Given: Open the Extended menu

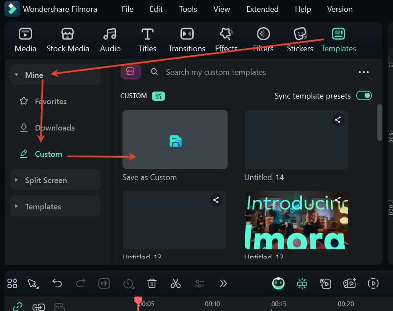Looking at the screenshot, I should [262, 9].
